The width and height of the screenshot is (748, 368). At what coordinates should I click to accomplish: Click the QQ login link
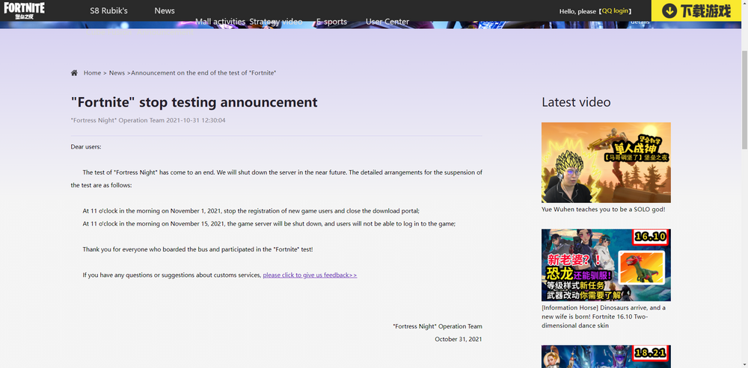point(616,11)
